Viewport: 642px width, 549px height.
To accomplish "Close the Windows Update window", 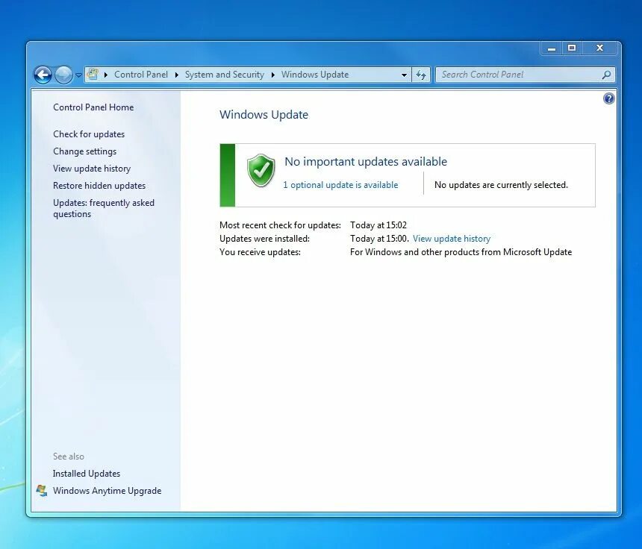I will [600, 48].
